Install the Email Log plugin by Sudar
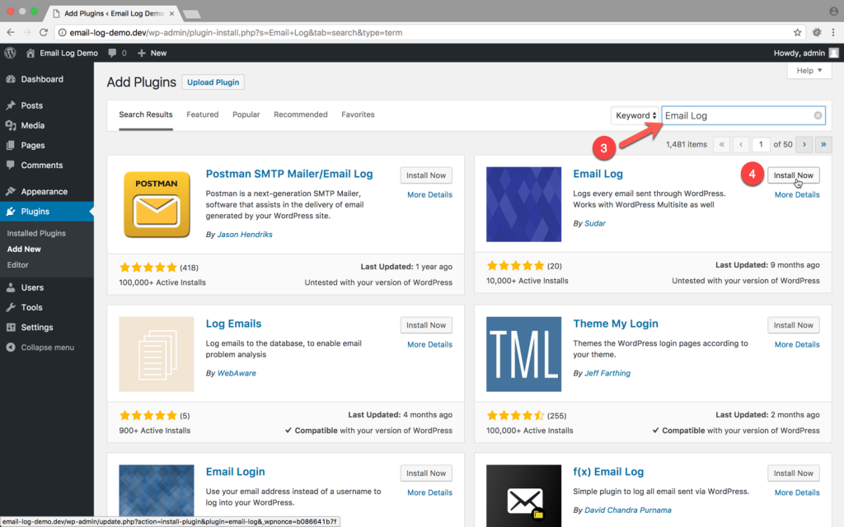Viewport: 844px width, 527px height. coord(794,175)
